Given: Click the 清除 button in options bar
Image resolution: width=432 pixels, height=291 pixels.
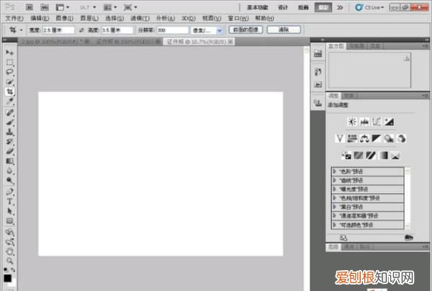Looking at the screenshot, I should tap(283, 31).
